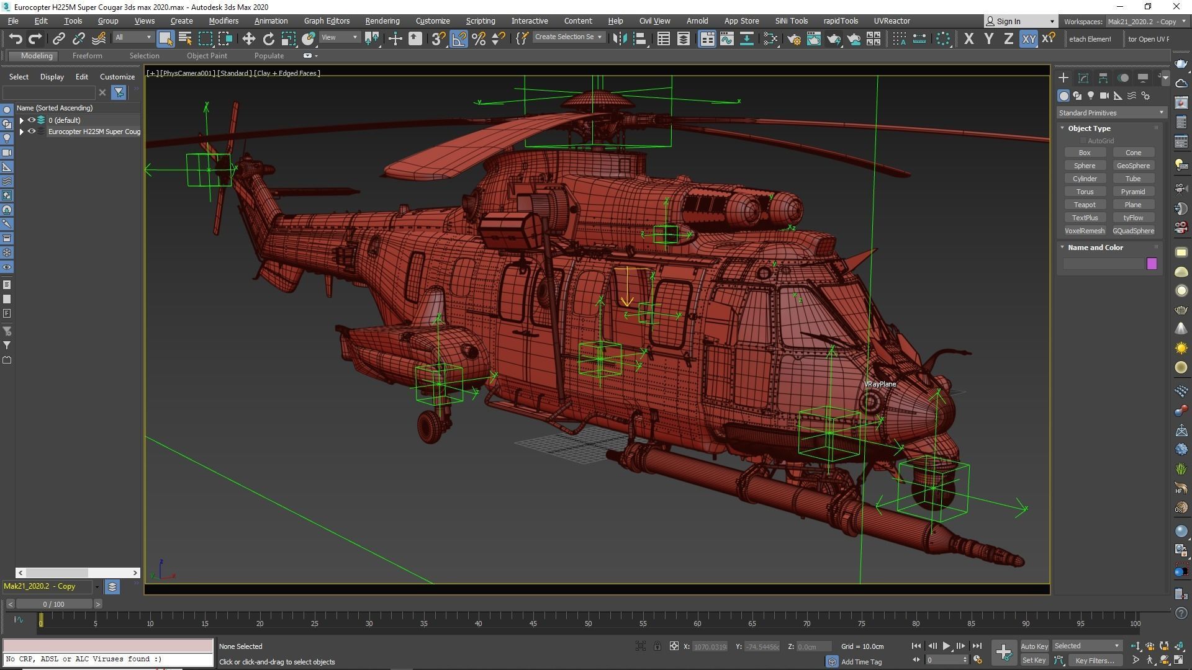Open the Hierarchy command panel tab
1192x670 pixels.
[1103, 78]
